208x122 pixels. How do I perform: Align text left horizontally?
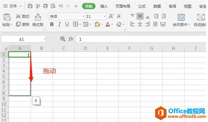pos(132,24)
